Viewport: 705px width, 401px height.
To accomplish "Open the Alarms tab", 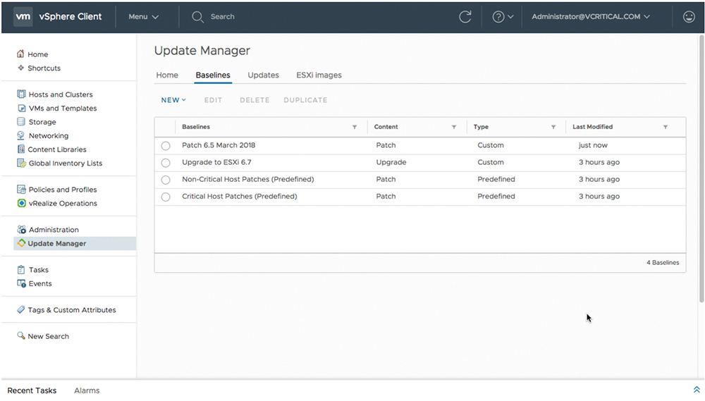I will pyautogui.click(x=87, y=390).
